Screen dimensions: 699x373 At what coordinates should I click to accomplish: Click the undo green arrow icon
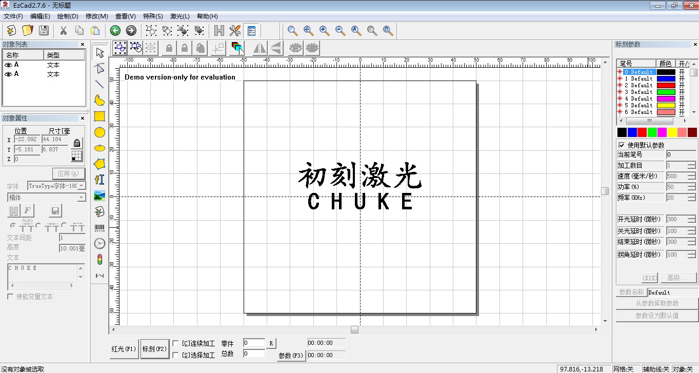(115, 31)
